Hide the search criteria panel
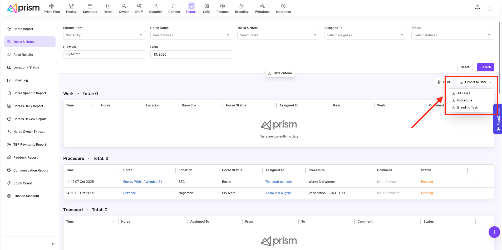The height and width of the screenshot is (250, 502). click(x=280, y=73)
